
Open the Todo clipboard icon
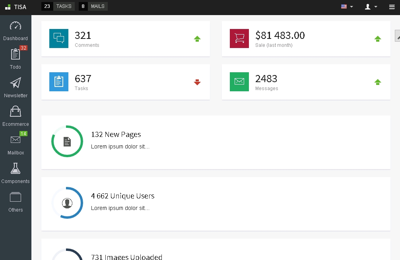click(16, 54)
